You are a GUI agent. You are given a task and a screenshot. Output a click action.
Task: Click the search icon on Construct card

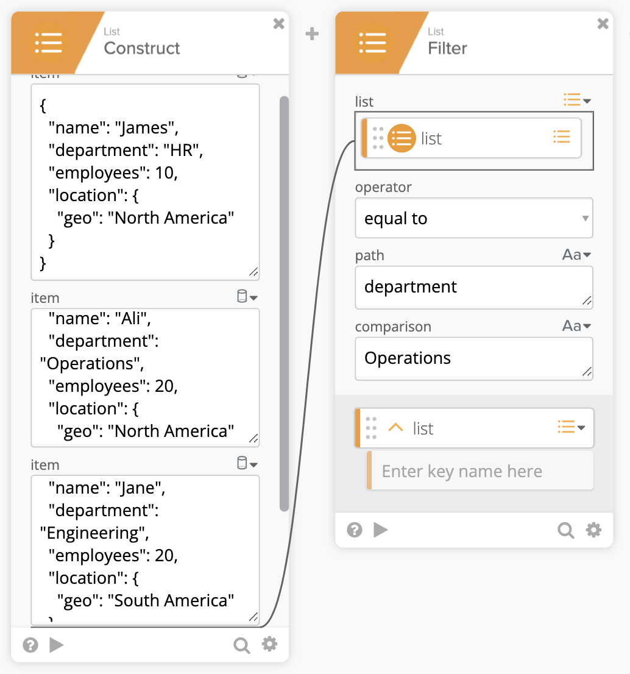click(x=242, y=645)
